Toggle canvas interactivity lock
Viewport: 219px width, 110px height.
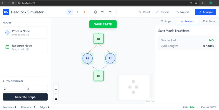56,99
